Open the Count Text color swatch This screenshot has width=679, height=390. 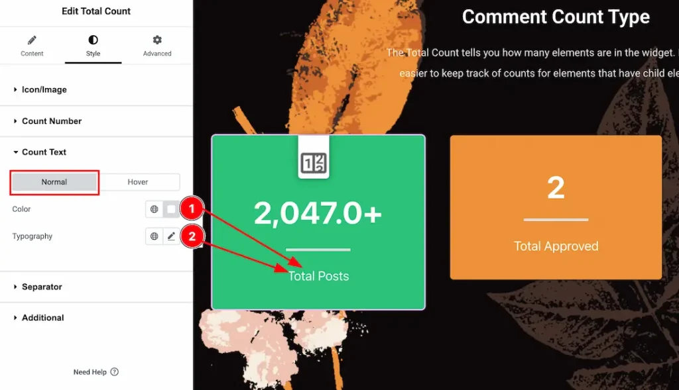[x=171, y=209]
